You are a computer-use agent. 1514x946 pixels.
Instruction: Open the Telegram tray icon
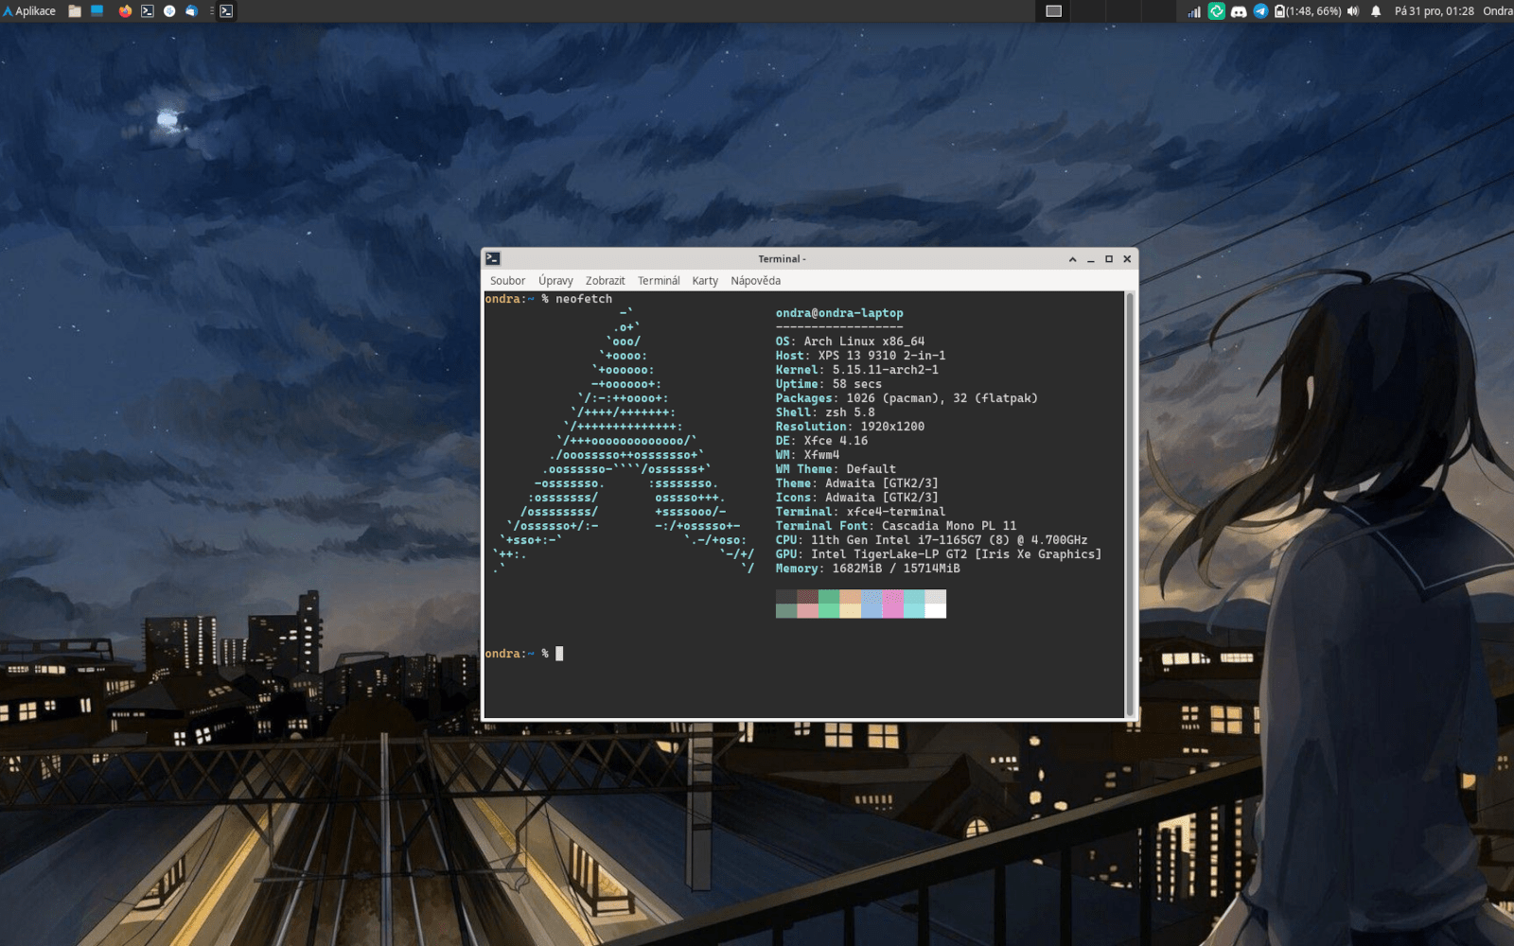coord(1260,11)
